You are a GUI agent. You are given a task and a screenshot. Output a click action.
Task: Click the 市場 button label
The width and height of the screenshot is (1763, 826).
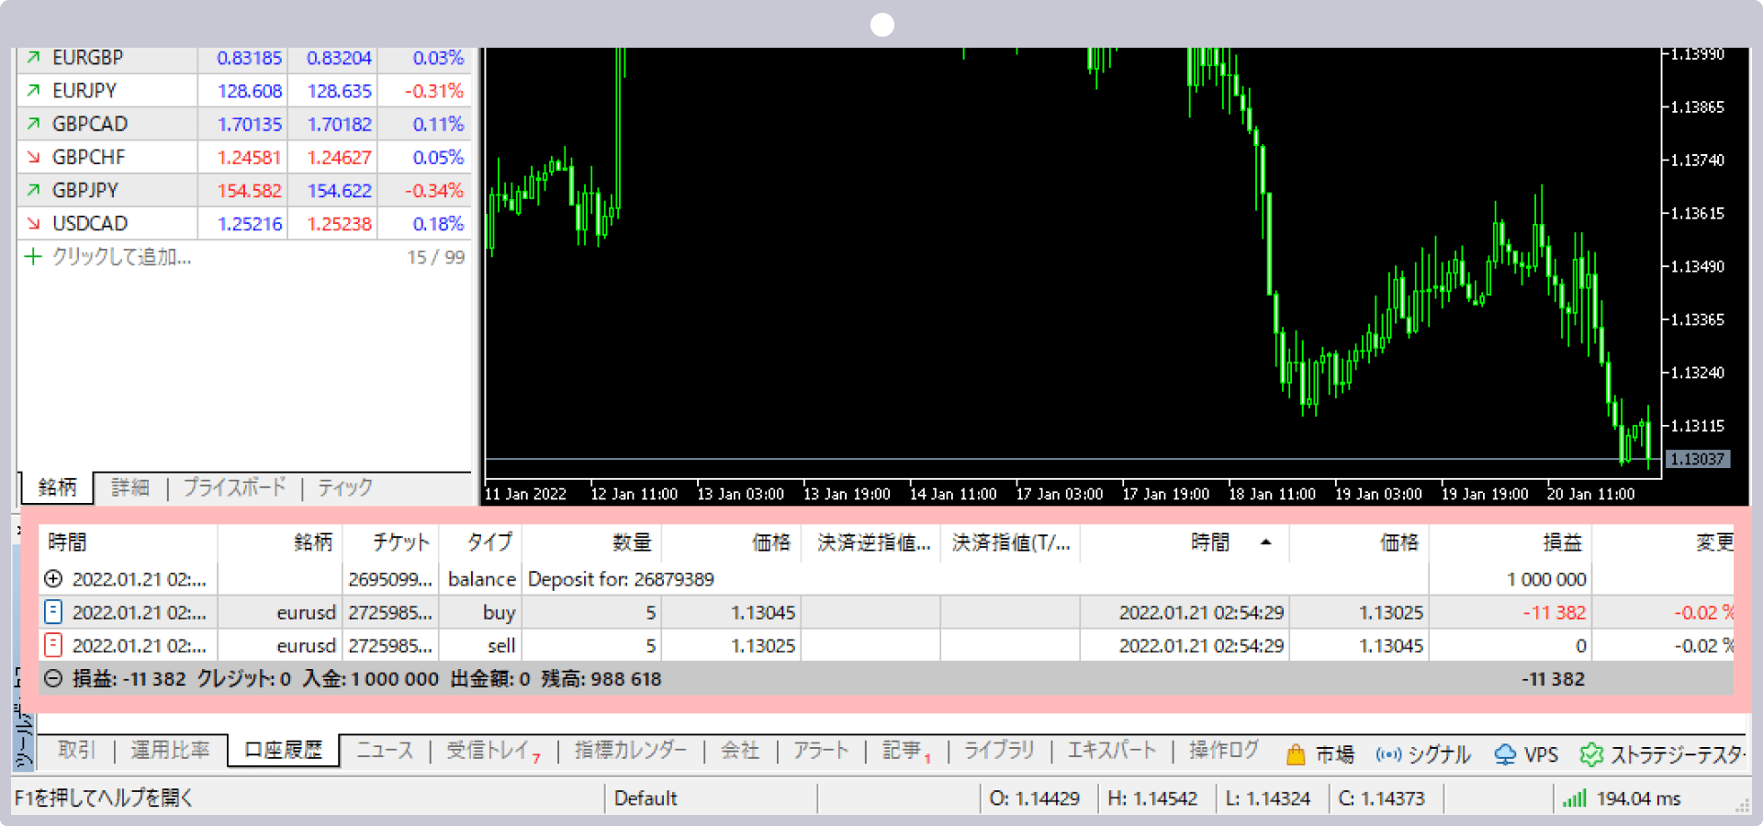pos(1335,754)
